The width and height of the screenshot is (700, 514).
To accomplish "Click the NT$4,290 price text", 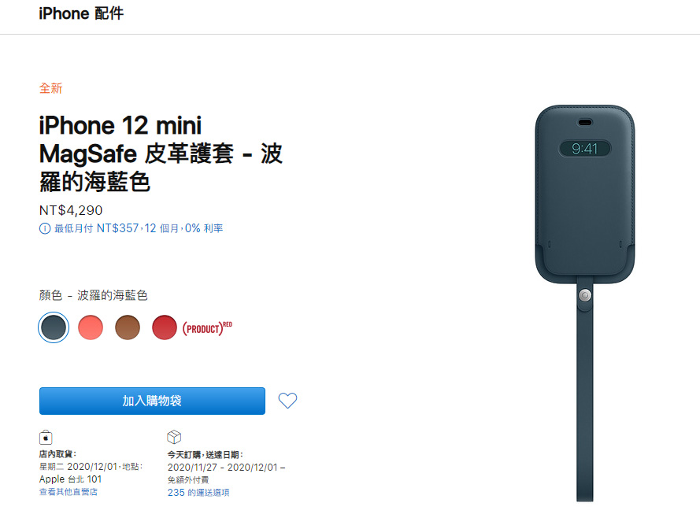I will pyautogui.click(x=71, y=210).
